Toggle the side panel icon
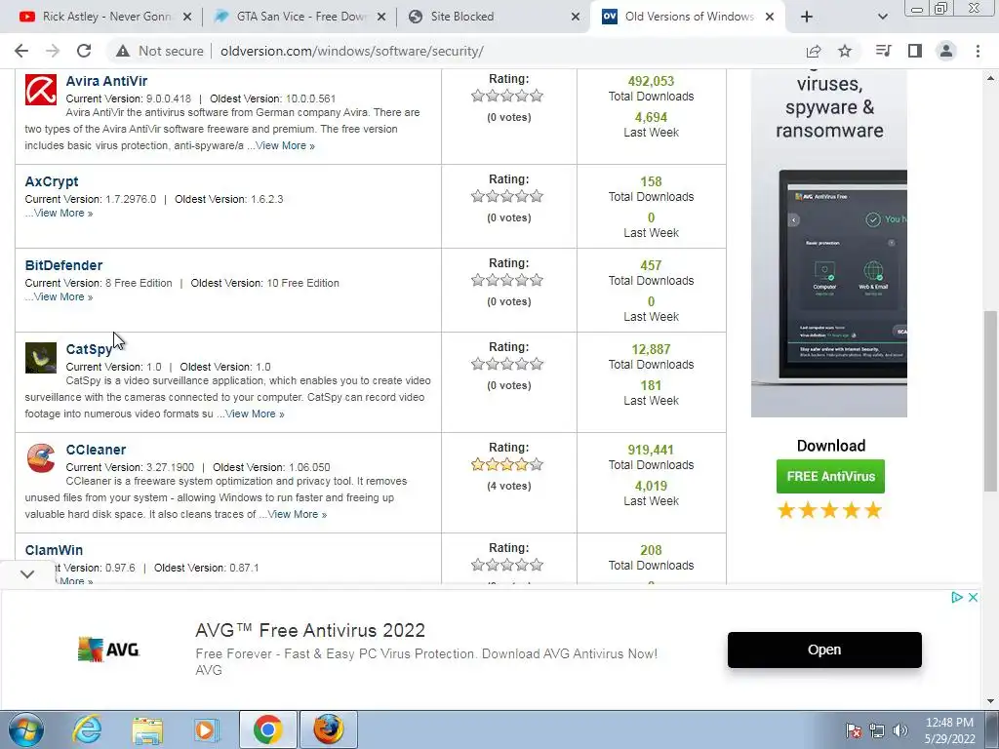 coord(915,51)
